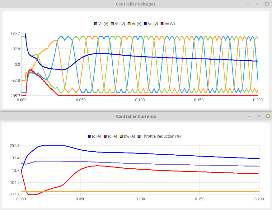Click the 0.150 x-axis tick in currents chart

199,199
